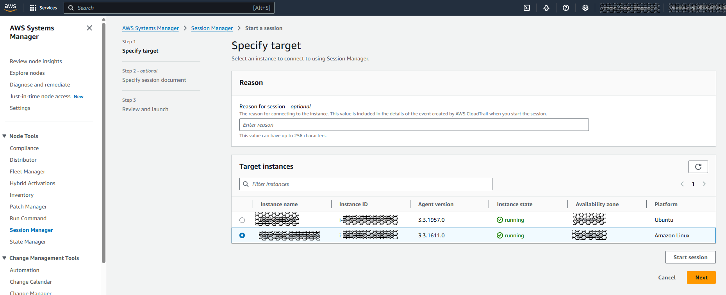Screen dimensions: 726x295
Task: Click the search icon in Filter instances
Action: 246,184
